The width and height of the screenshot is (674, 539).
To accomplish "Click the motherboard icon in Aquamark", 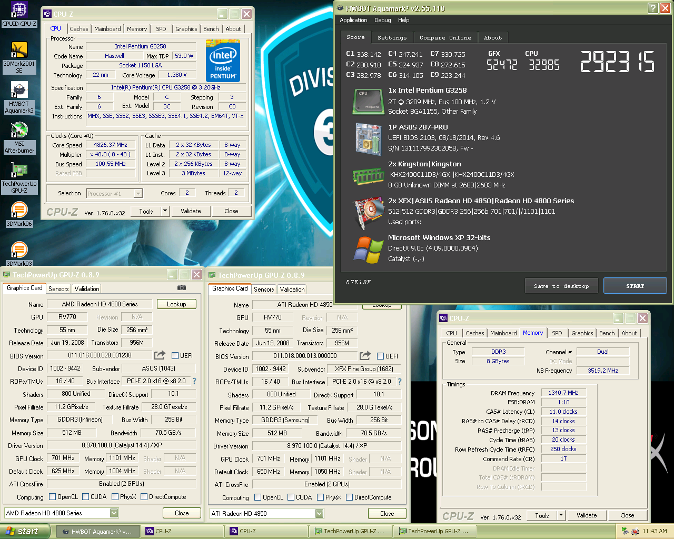I will click(369, 139).
